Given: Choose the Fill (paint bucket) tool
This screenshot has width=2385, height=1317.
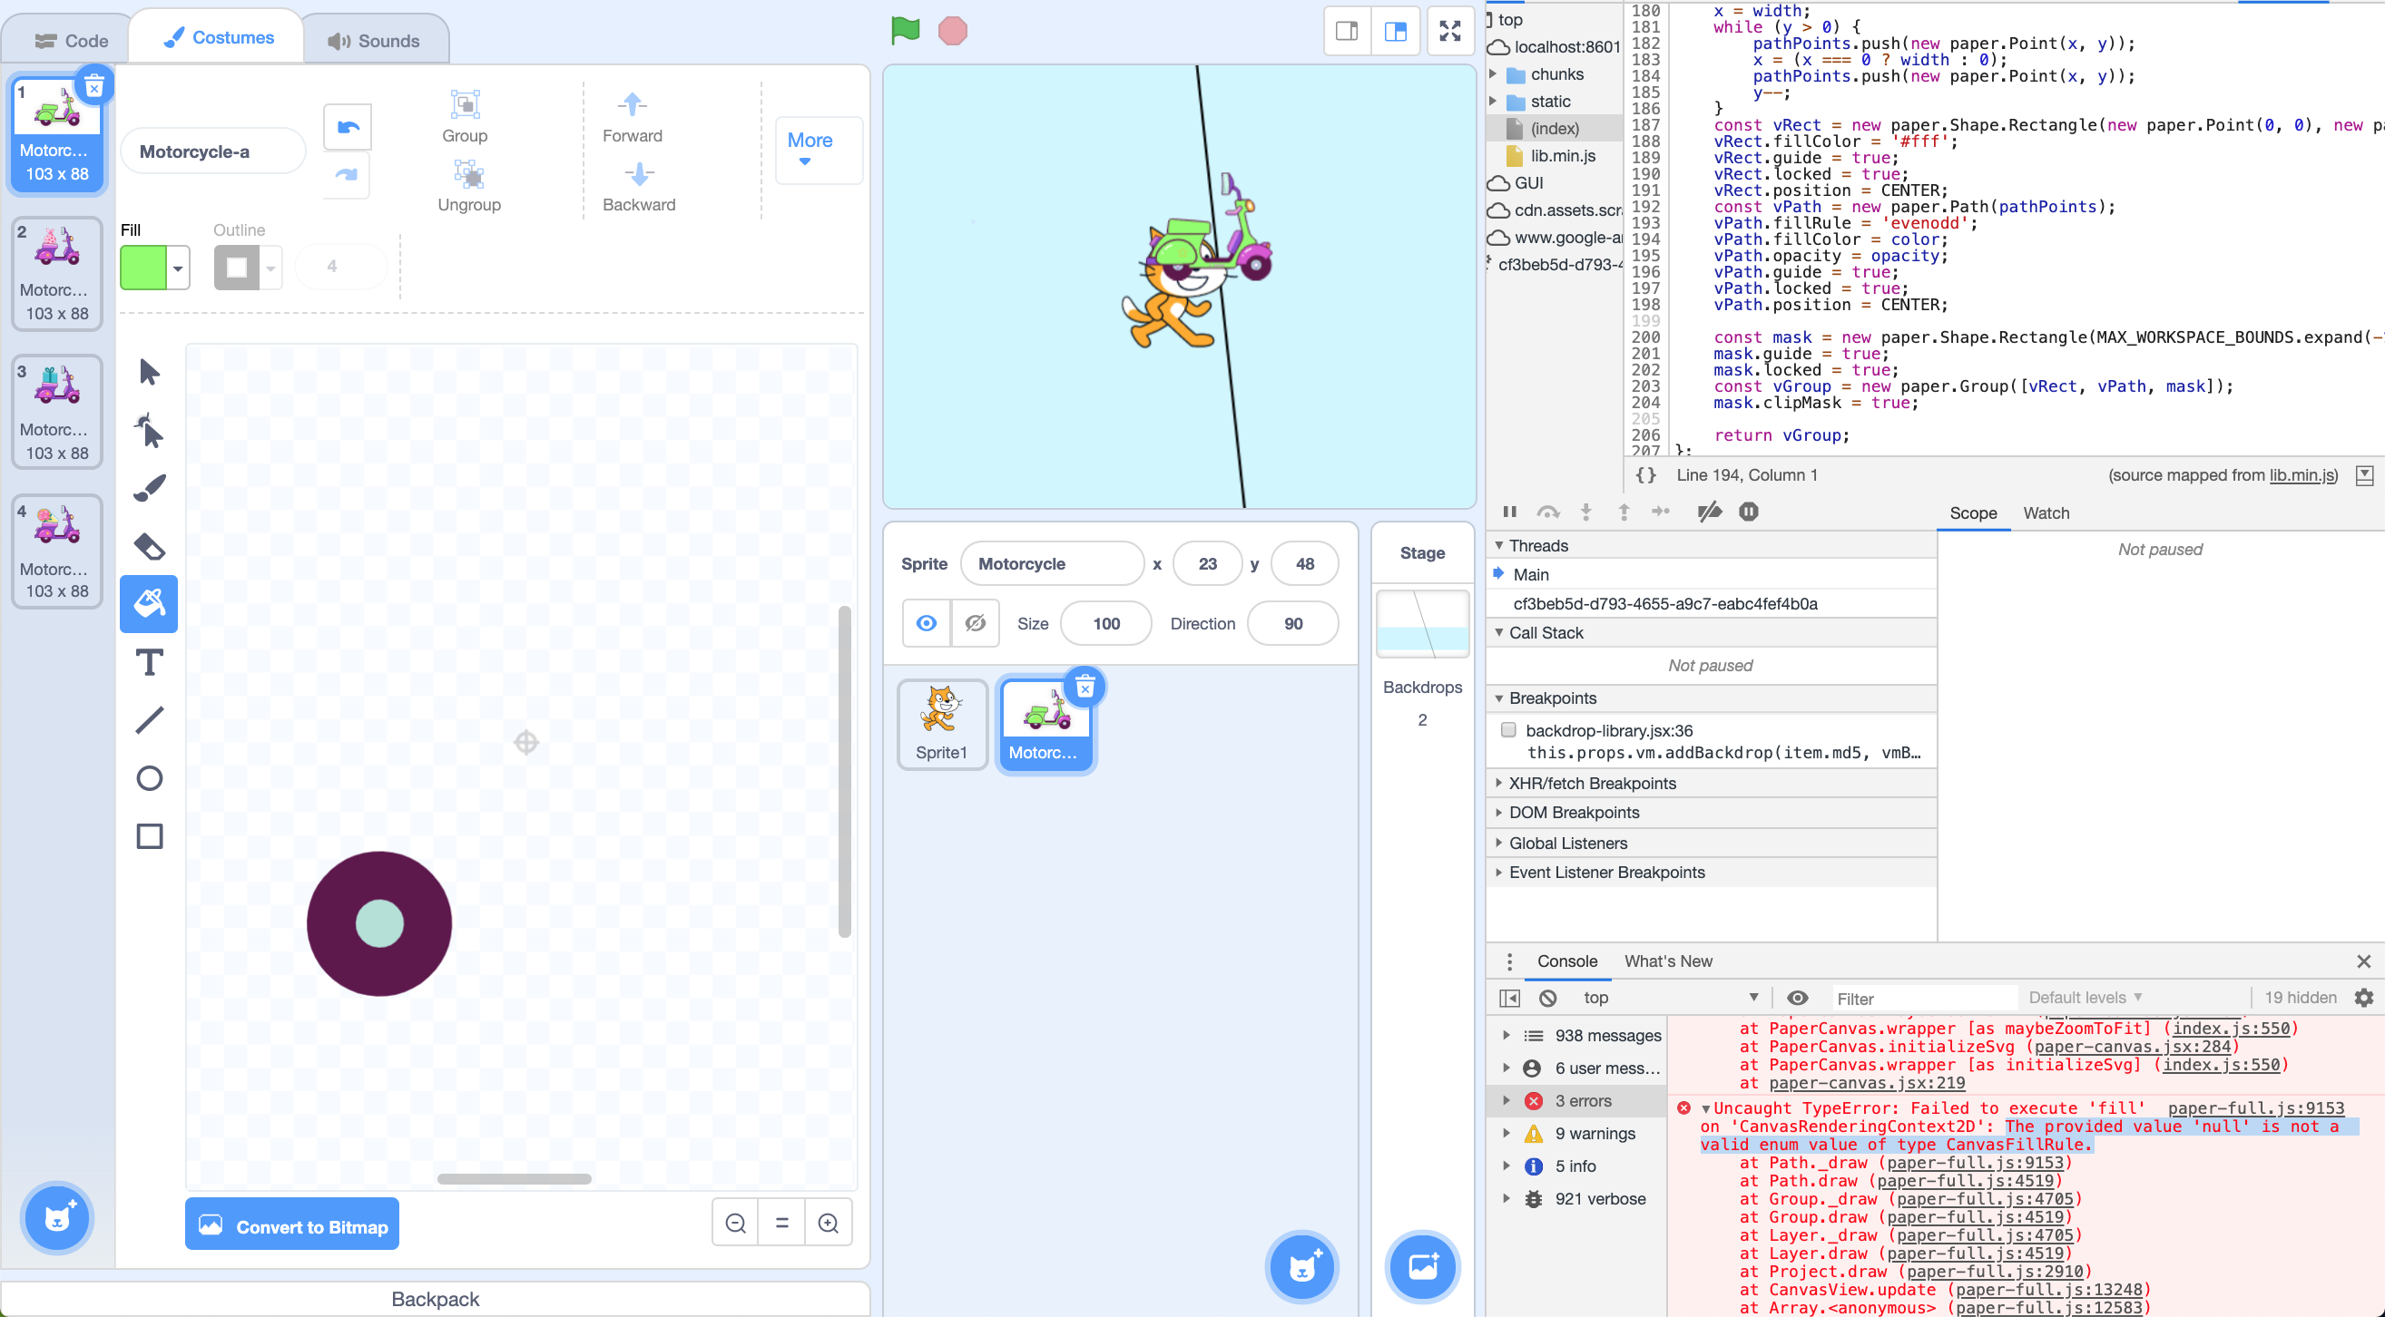Looking at the screenshot, I should coord(149,603).
